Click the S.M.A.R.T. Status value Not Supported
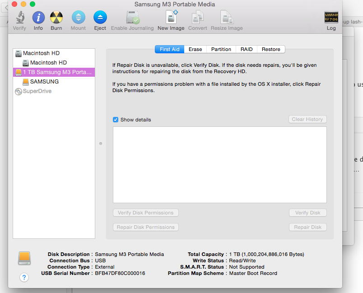This screenshot has width=363, height=293. [247, 267]
